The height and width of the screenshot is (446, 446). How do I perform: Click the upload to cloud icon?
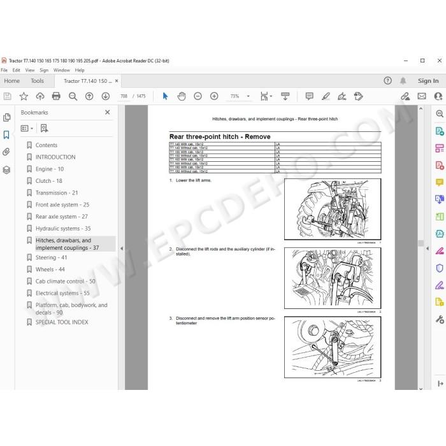tap(40, 96)
